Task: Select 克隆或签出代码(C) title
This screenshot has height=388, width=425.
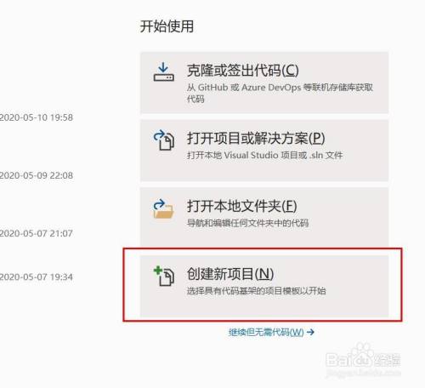Action: tap(242, 71)
